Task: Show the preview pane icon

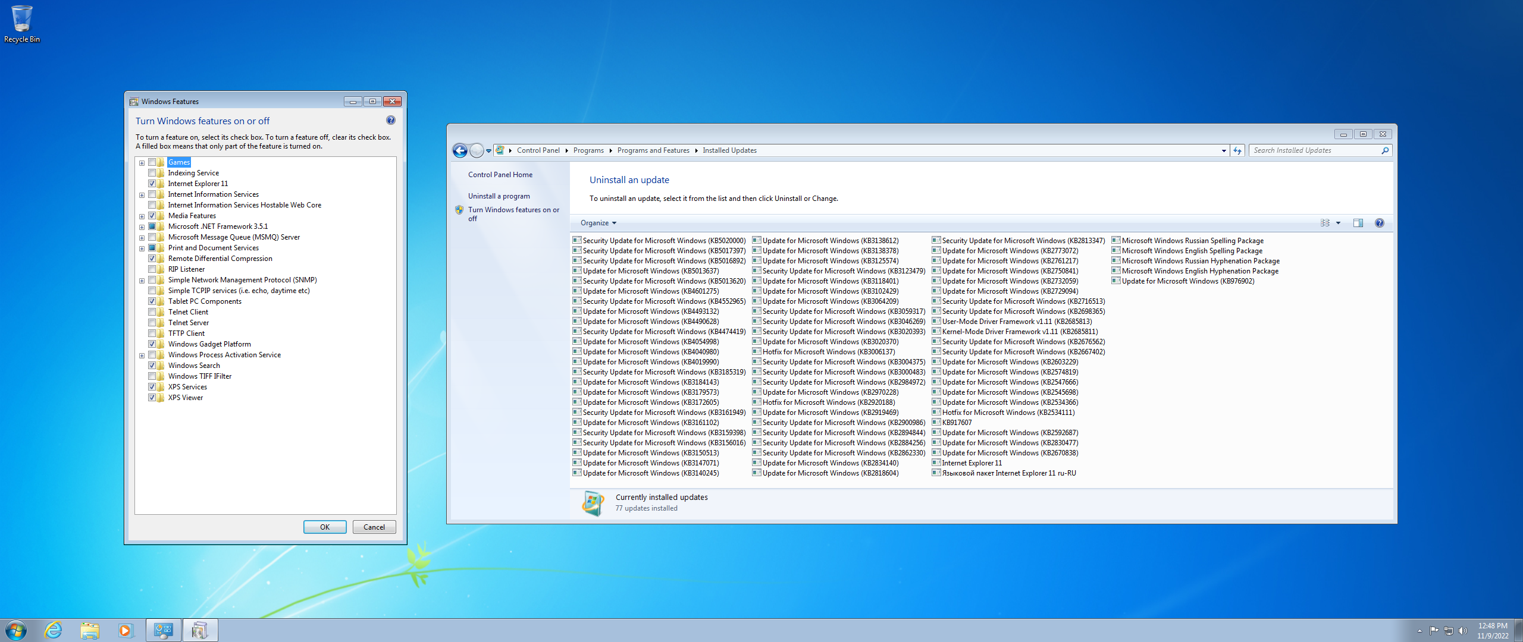Action: (1358, 223)
